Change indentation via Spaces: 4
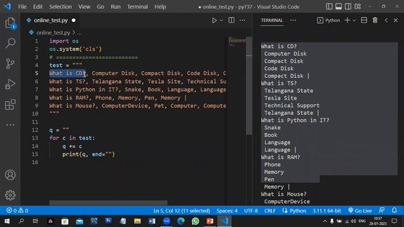Screen dimensions: 404x227 (227, 211)
